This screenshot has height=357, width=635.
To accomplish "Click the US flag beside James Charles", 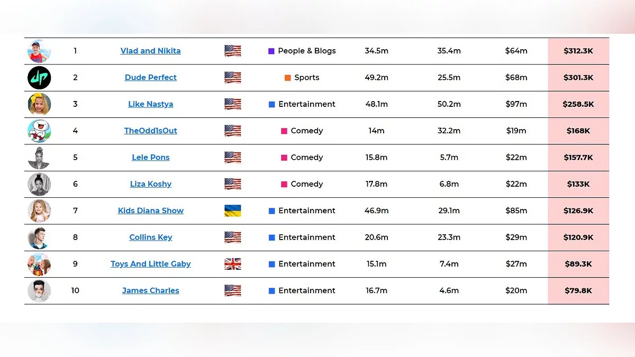I will [x=233, y=290].
